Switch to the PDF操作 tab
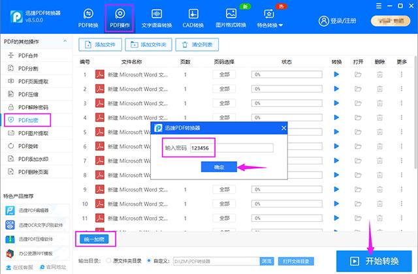Image resolution: width=418 pixels, height=274 pixels. click(120, 18)
